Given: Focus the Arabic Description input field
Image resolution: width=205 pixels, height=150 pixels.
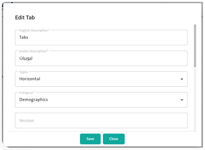Looking at the screenshot, I should (x=101, y=59).
